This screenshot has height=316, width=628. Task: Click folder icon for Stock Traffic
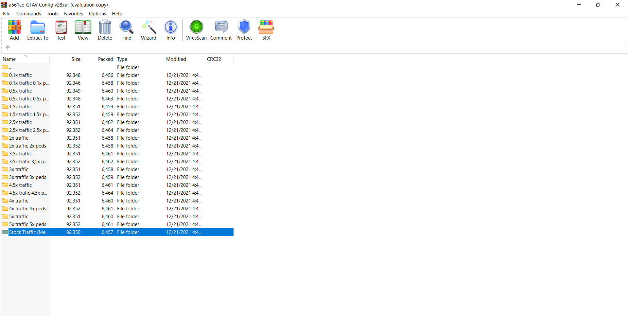click(x=5, y=232)
